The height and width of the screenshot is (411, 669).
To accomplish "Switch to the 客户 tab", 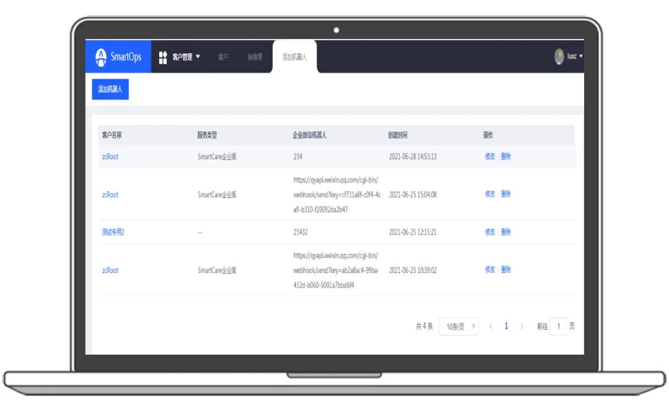I will pos(223,57).
